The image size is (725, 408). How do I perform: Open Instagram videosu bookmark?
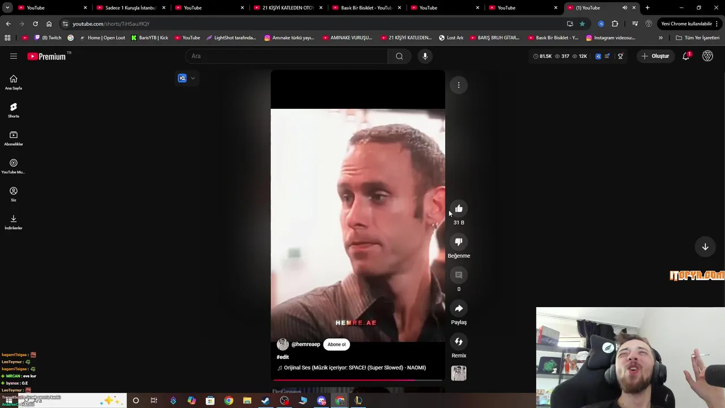point(611,38)
